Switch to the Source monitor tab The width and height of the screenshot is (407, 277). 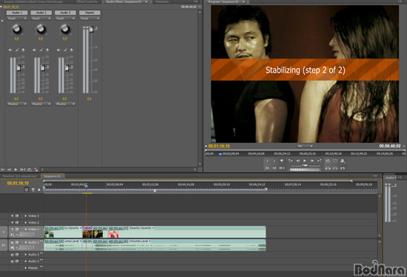[33, 1]
